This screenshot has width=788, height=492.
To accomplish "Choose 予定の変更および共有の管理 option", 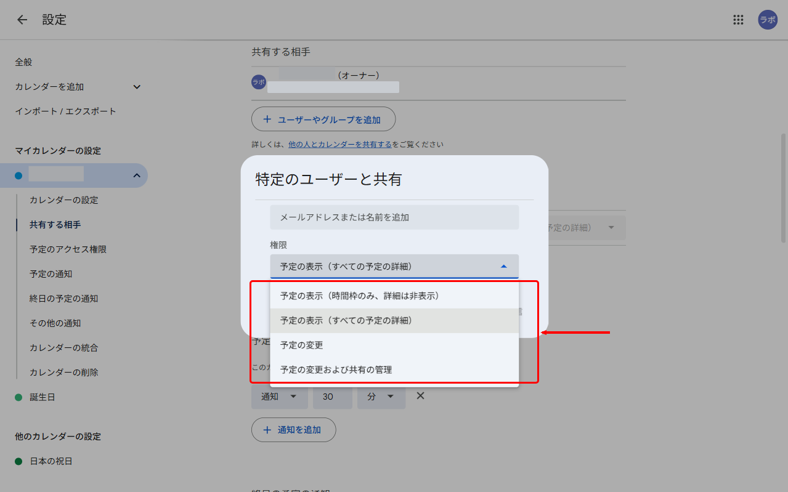I will (x=394, y=370).
